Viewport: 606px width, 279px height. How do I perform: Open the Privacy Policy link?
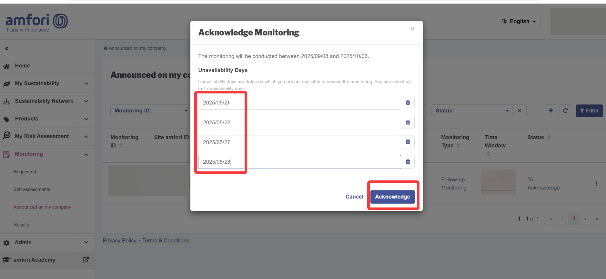pyautogui.click(x=119, y=240)
